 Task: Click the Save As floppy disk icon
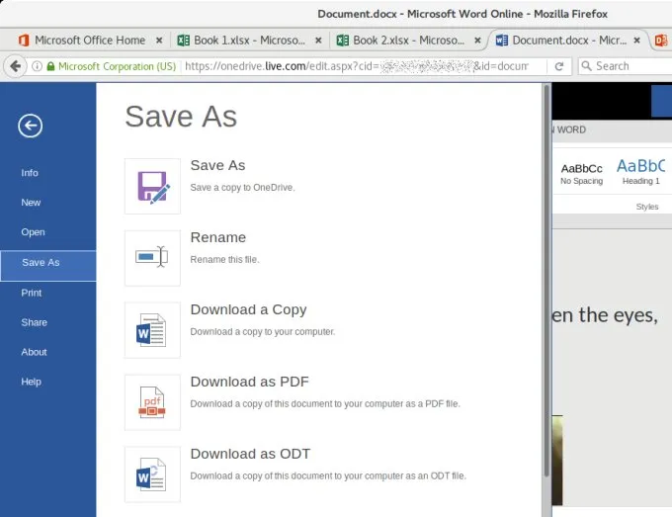click(x=152, y=186)
